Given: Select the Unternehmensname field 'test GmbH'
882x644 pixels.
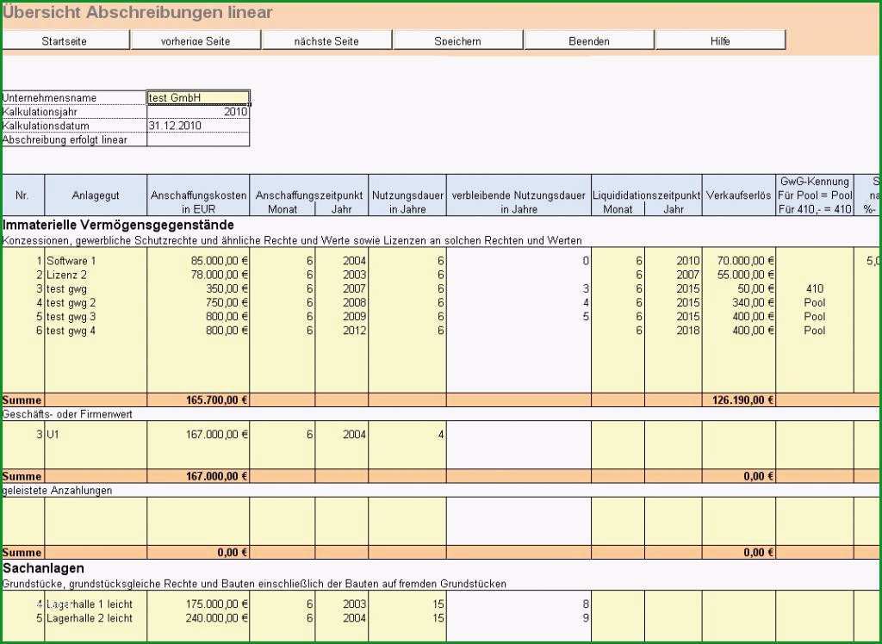Looking at the screenshot, I should coord(198,98).
